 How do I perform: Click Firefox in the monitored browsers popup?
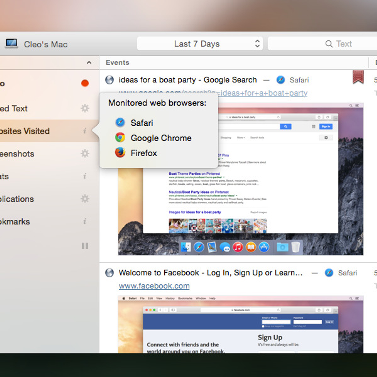click(x=144, y=153)
